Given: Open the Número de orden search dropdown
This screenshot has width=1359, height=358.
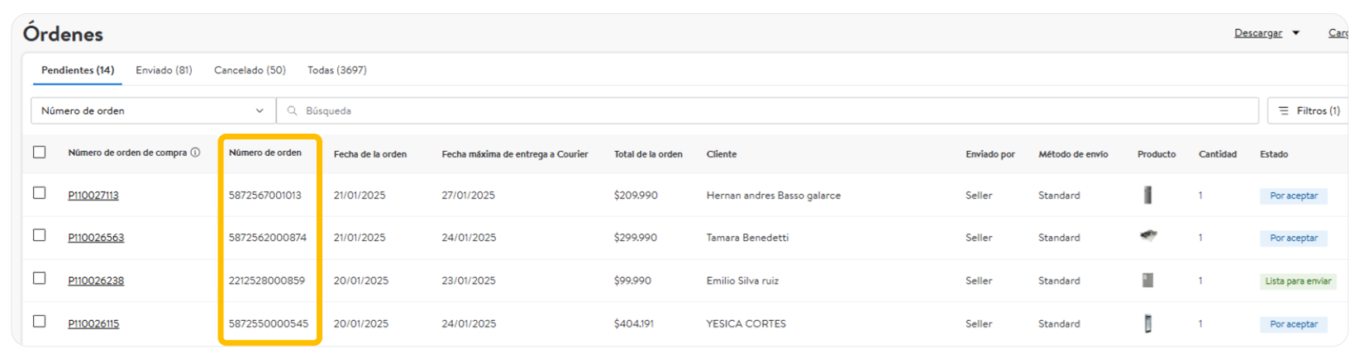Looking at the screenshot, I should point(153,111).
